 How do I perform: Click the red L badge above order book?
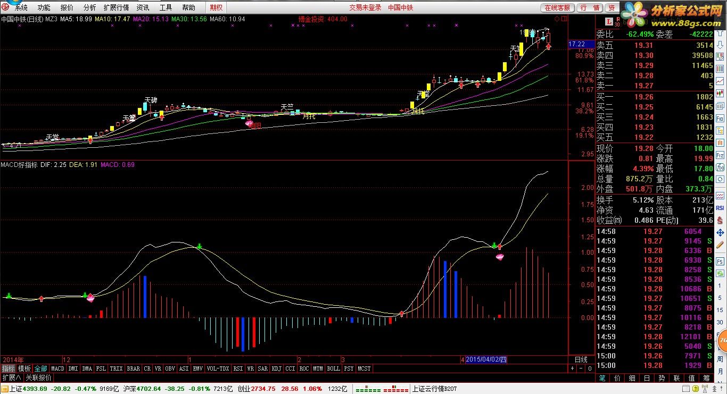coord(609,21)
